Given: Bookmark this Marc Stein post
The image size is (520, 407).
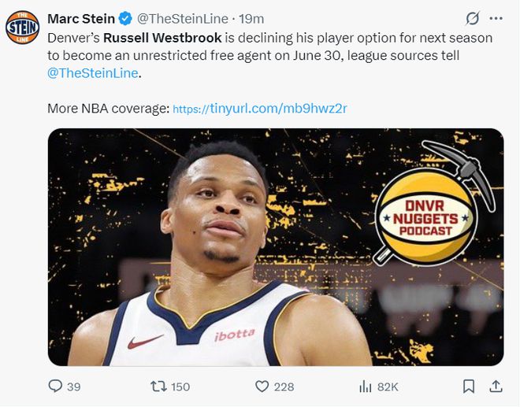Looking at the screenshot, I should click(469, 387).
